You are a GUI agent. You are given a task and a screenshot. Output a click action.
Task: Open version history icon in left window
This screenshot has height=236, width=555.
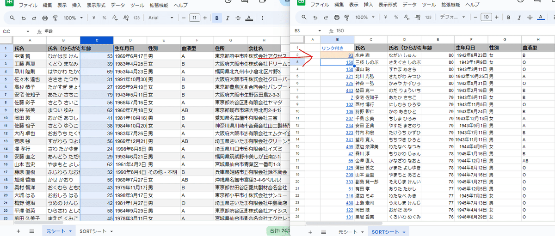(228, 2)
